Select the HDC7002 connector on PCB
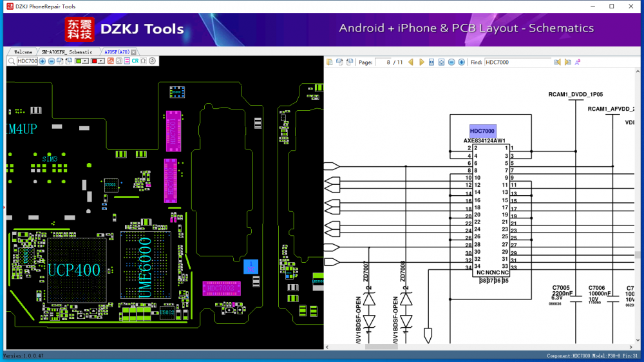Viewport: 644px width, 362px height. tap(222, 289)
